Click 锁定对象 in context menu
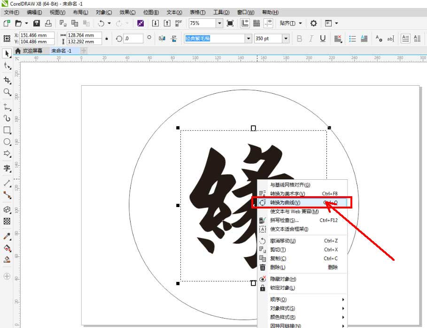 click(302, 288)
